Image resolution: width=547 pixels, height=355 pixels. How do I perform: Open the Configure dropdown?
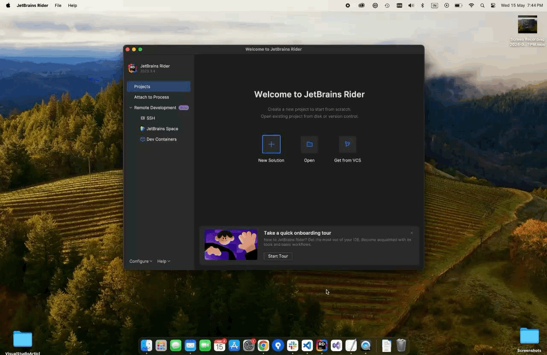pos(141,261)
